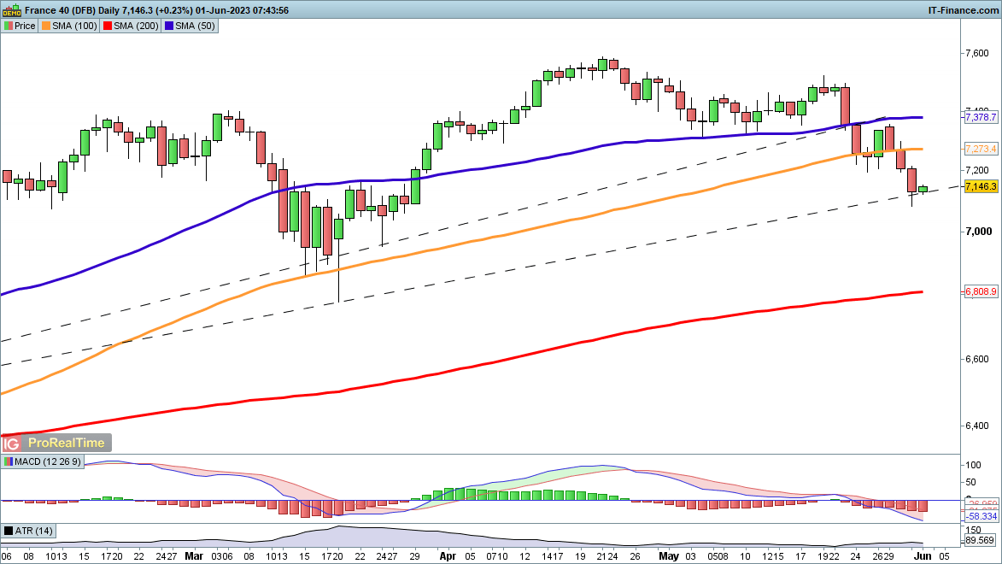
Task: Click the SMA (100) legend label
Action: tap(75, 26)
